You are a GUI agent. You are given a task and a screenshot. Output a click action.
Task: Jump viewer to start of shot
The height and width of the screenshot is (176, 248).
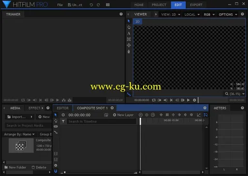coord(171,100)
